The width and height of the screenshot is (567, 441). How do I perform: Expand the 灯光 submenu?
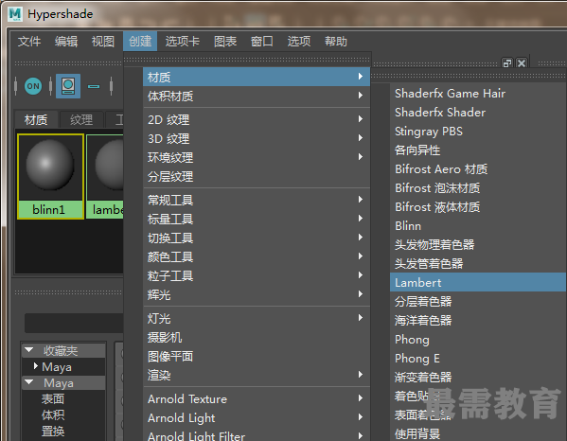pyautogui.click(x=257, y=318)
